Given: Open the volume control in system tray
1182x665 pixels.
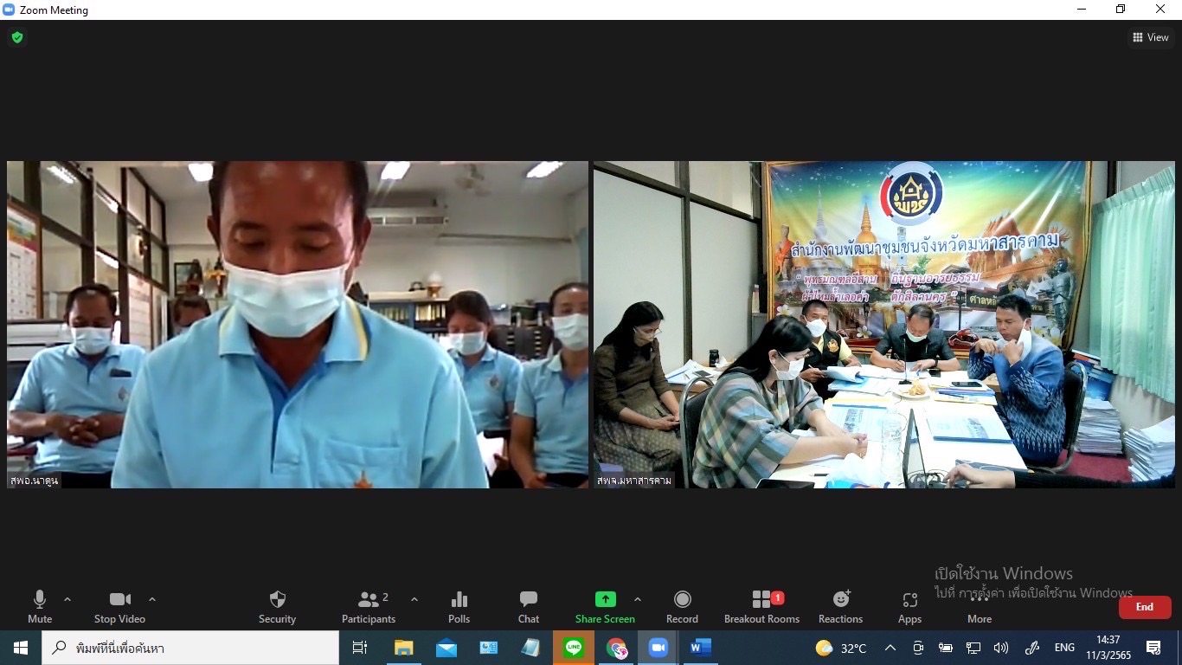Looking at the screenshot, I should 1001,648.
